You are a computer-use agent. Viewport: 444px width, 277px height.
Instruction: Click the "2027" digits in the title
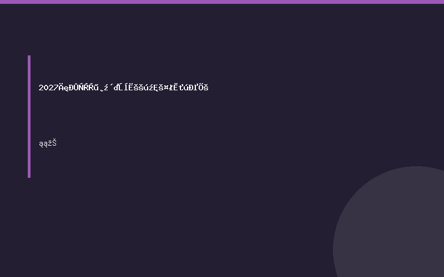(48, 88)
